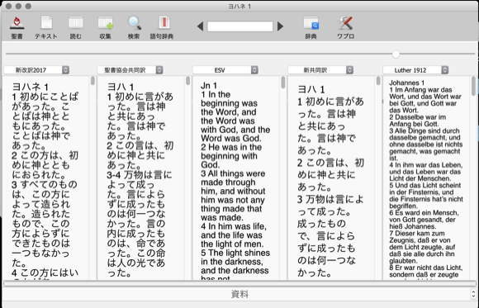Click ESV verse '2 He was in the'
The width and height of the screenshot is (479, 308).
click(231, 147)
